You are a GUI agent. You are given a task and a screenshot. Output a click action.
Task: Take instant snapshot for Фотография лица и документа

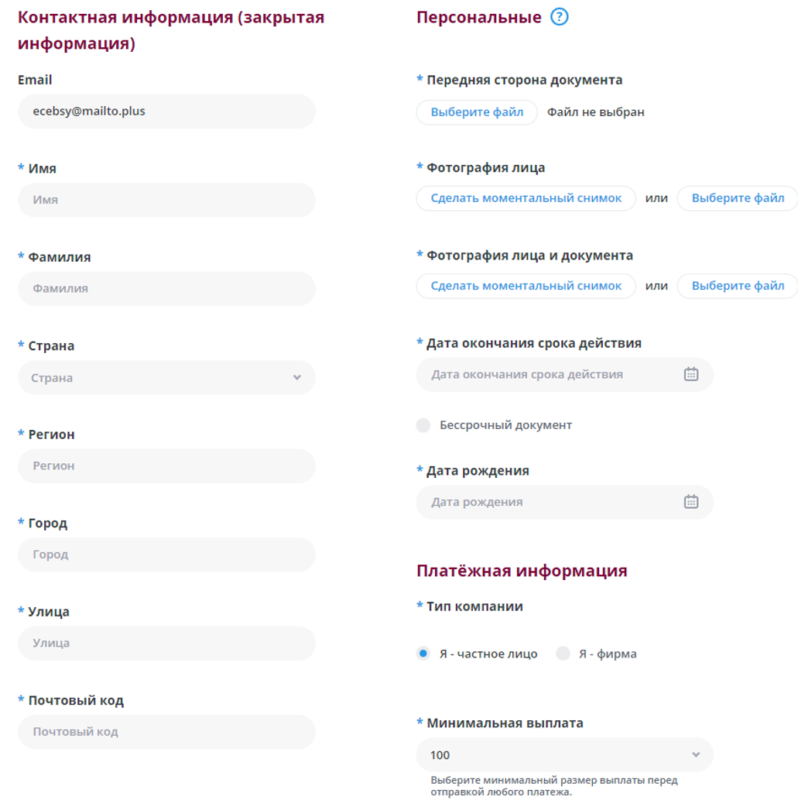526,286
